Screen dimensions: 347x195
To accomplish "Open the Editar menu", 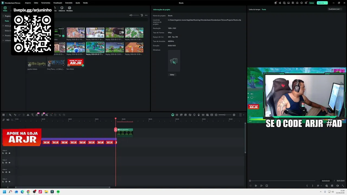I will pos(36,3).
